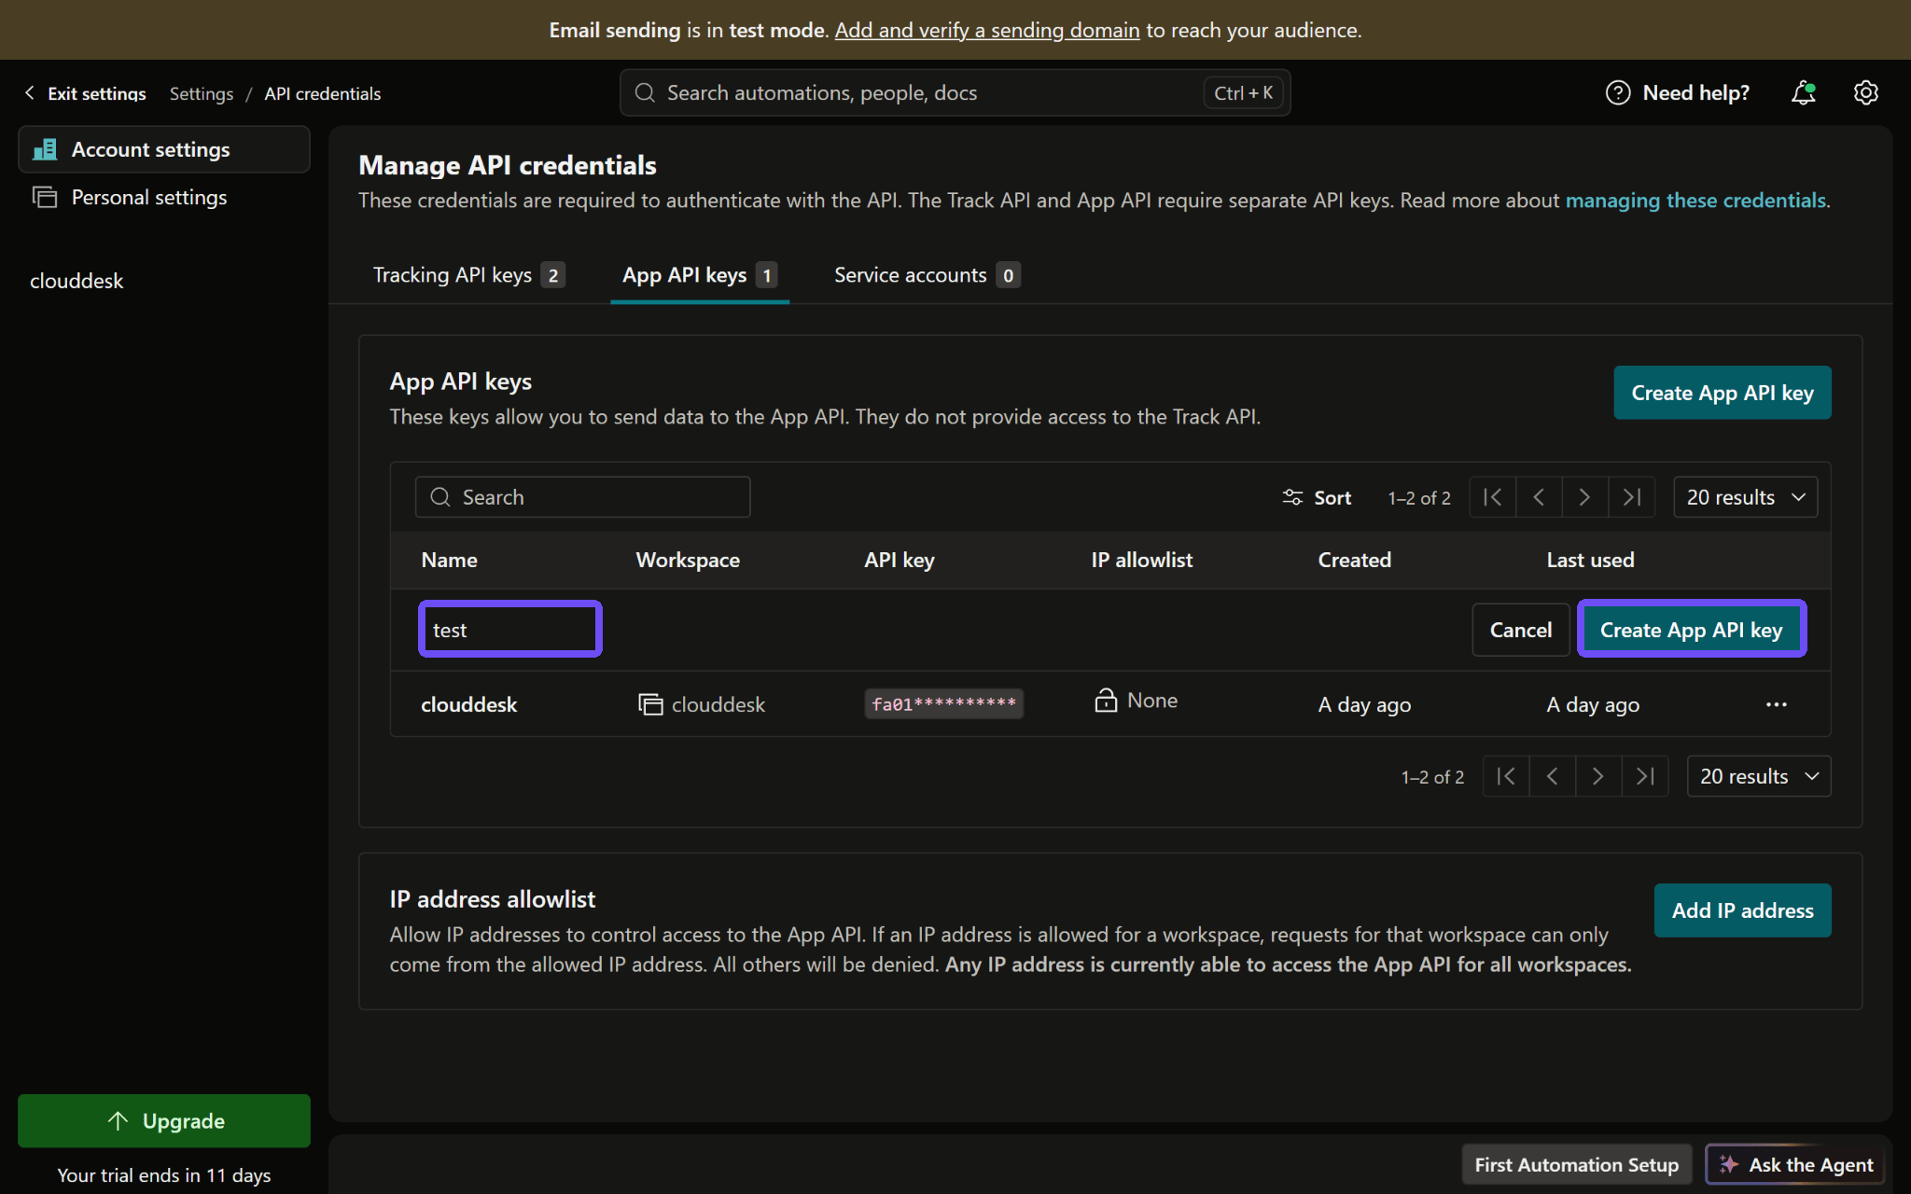Focus the App API keys Search field
This screenshot has width=1911, height=1194.
(x=582, y=497)
